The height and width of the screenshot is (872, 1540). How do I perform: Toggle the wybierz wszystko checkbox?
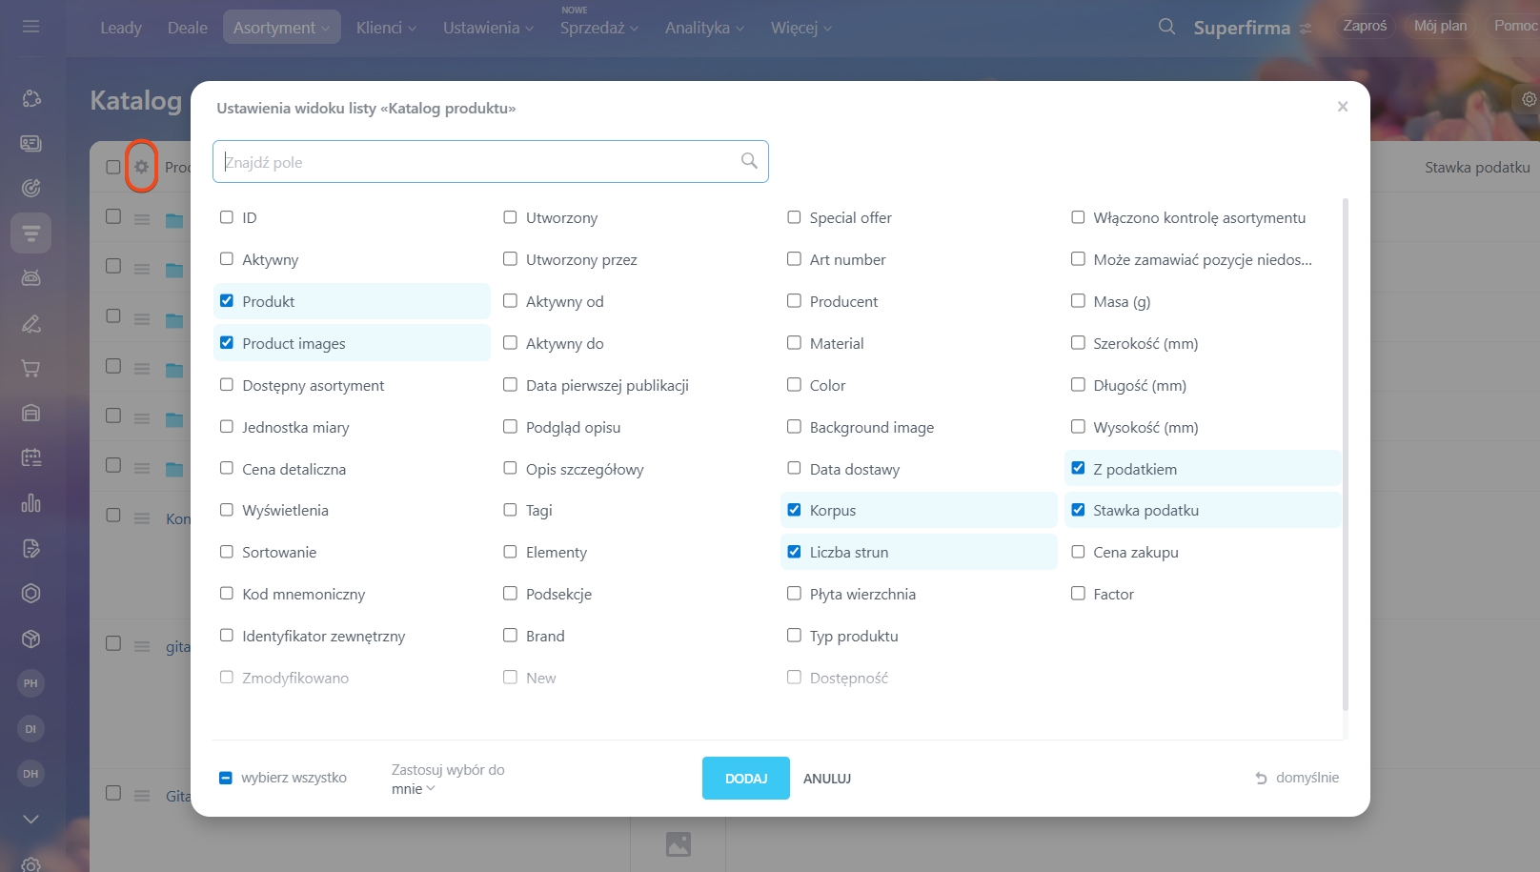point(226,778)
